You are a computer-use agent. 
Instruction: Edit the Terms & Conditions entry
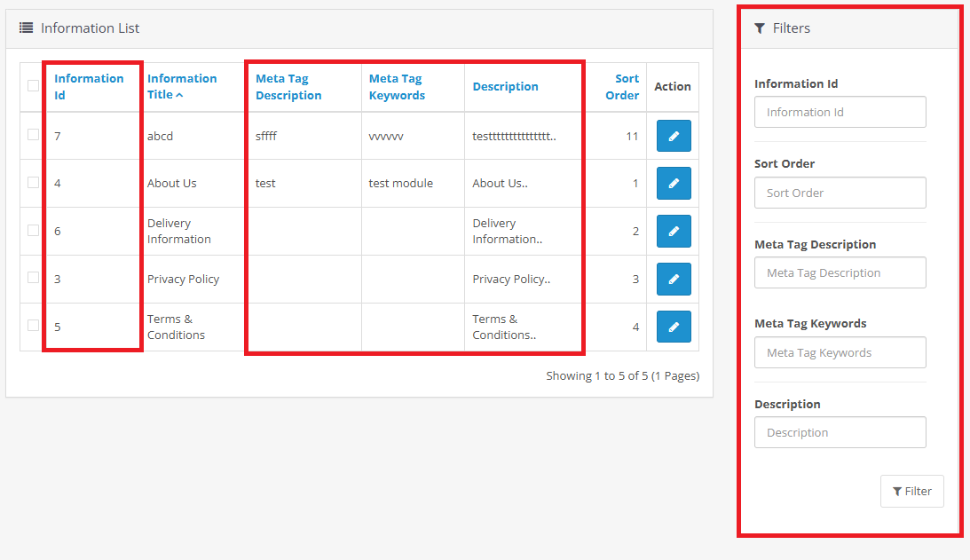[674, 327]
